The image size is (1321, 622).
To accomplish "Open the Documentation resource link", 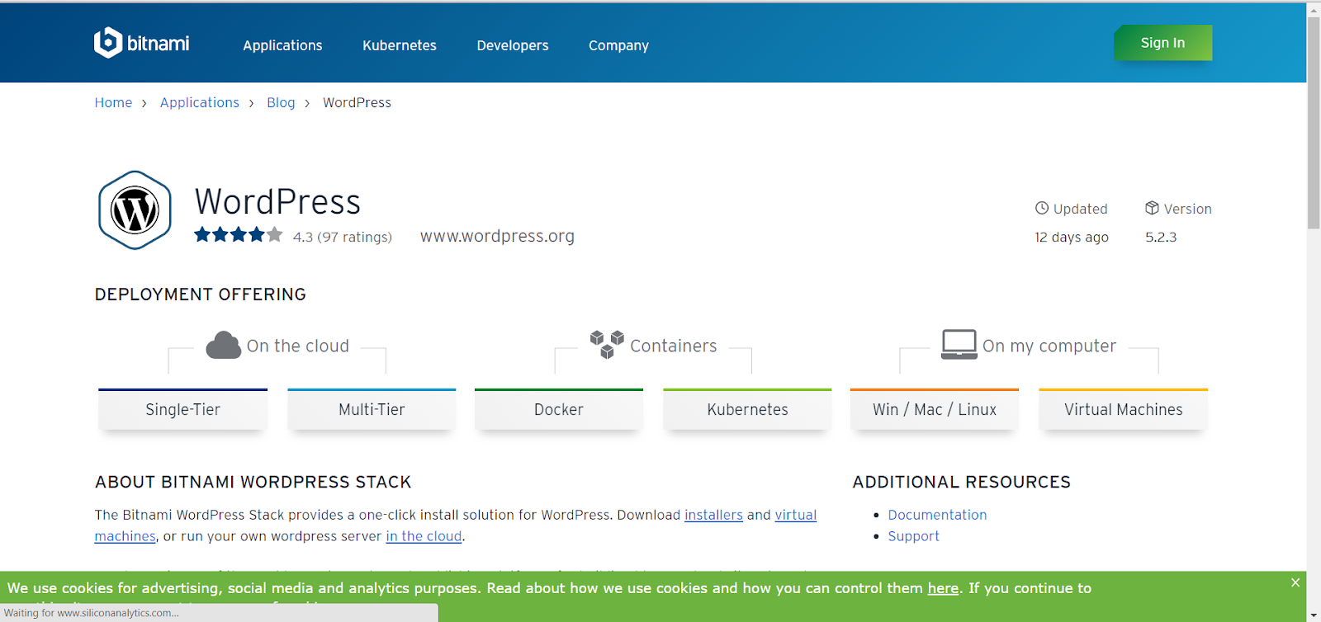I will [x=937, y=515].
